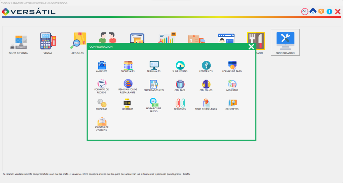Open Formas de Pago
The width and height of the screenshot is (343, 183).
pos(232,67)
